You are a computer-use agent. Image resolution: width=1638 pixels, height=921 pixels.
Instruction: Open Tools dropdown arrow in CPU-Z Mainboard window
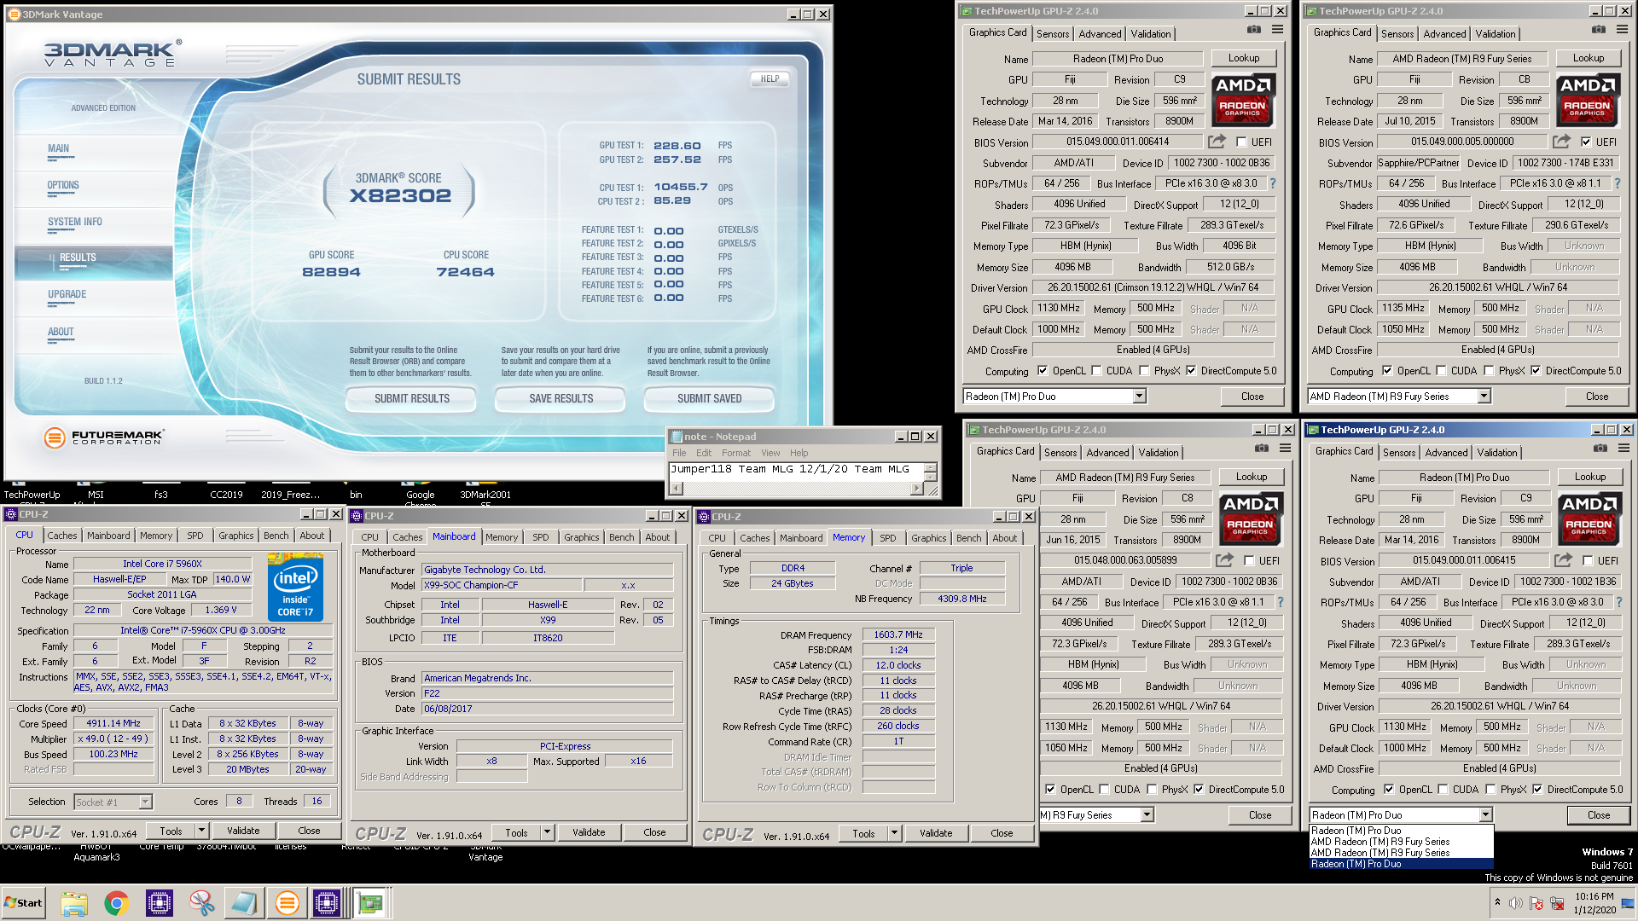coord(548,832)
